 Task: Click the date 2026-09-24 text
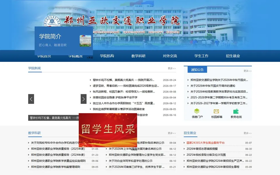[169, 80]
